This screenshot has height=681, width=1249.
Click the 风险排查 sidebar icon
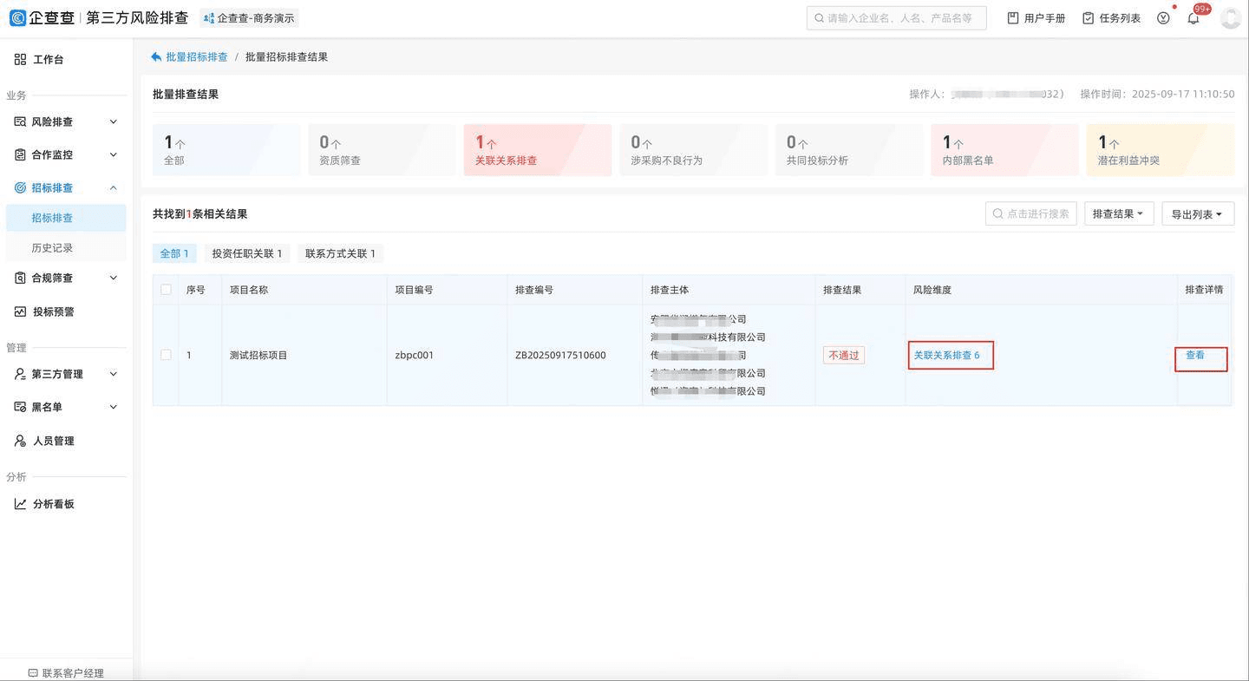tap(20, 121)
